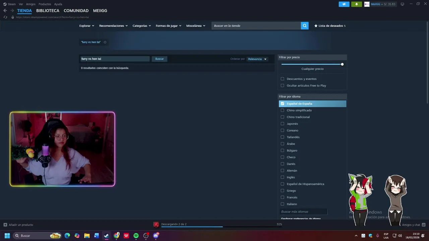Check Ocultar artículos Free to Play

pos(282,86)
